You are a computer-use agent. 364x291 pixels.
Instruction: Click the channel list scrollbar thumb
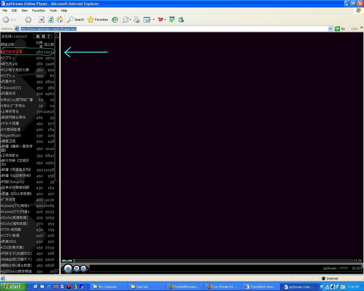[x=57, y=109]
